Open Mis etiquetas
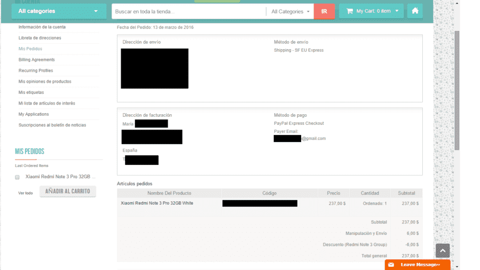 coord(31,92)
